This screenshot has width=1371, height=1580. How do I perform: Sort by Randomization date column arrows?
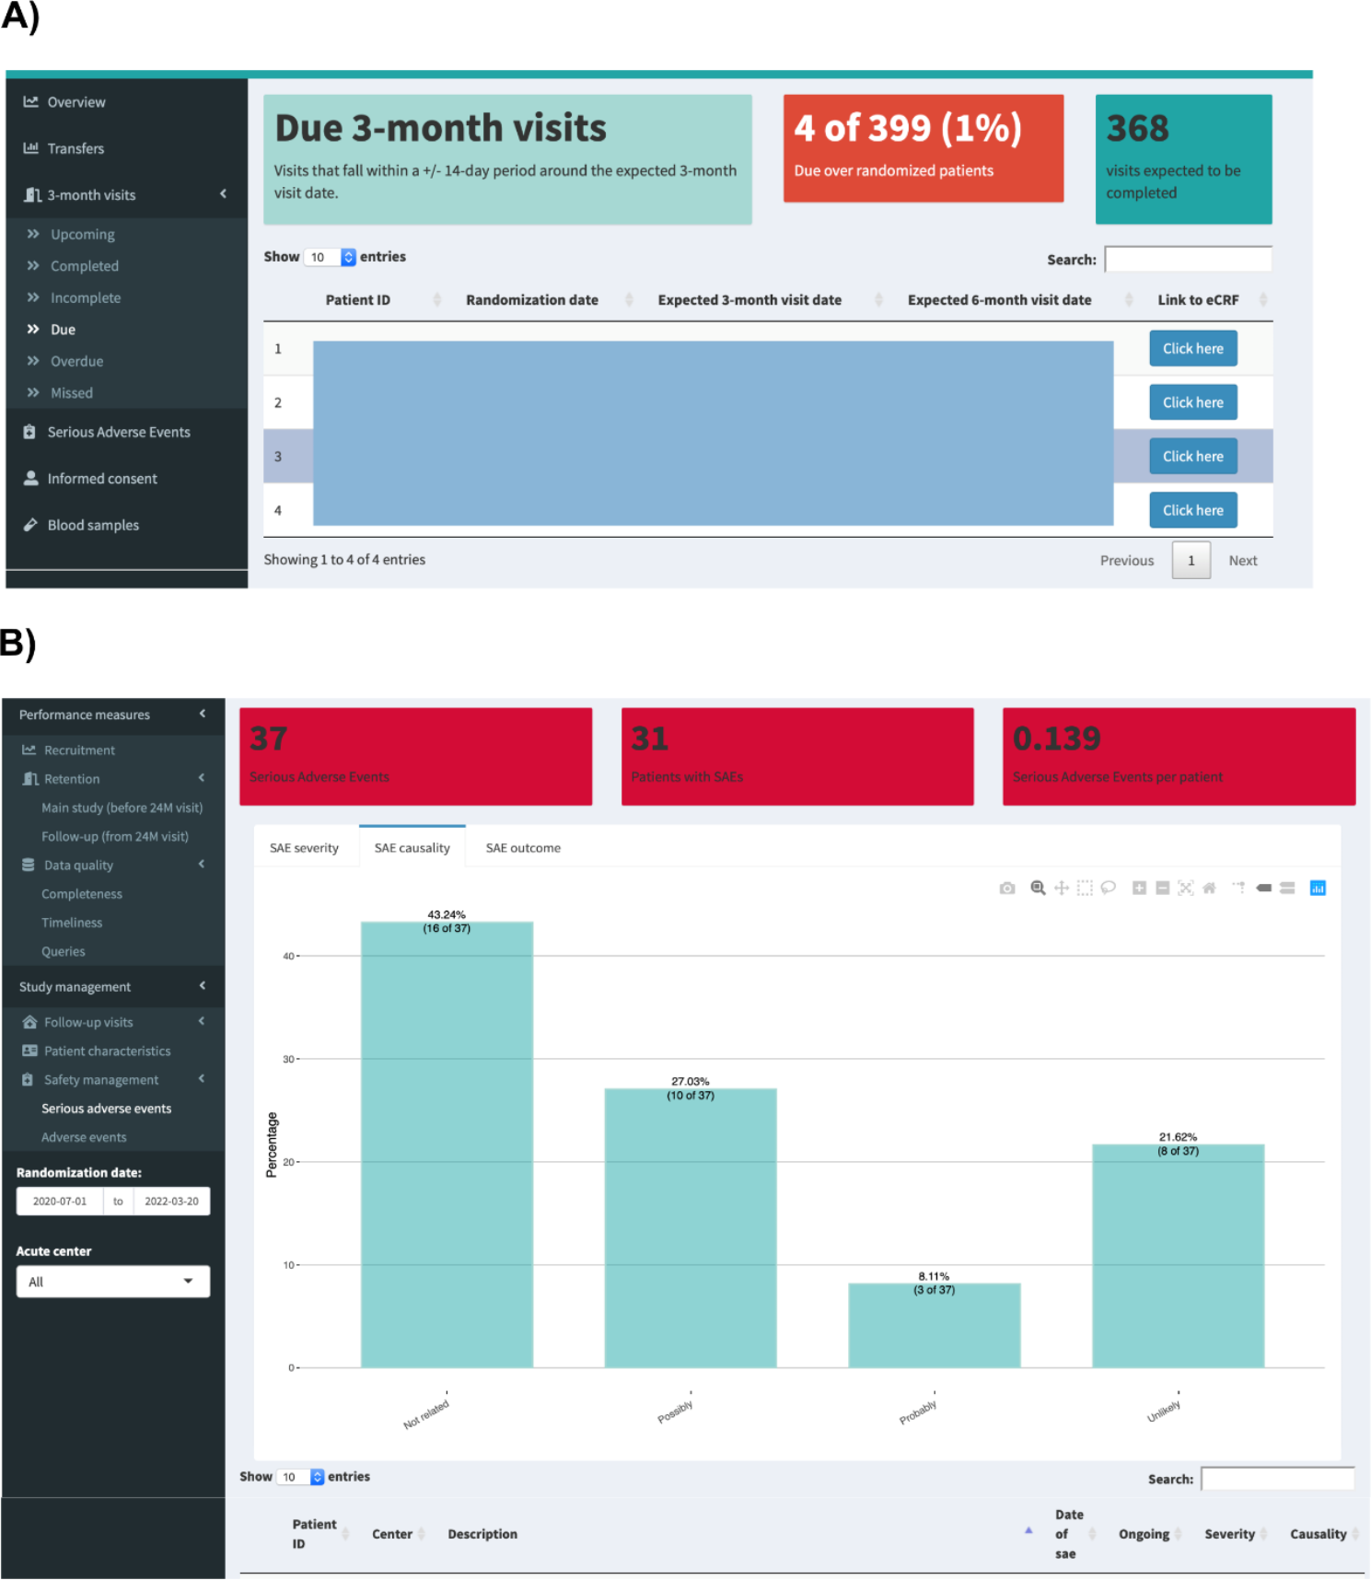click(x=630, y=299)
